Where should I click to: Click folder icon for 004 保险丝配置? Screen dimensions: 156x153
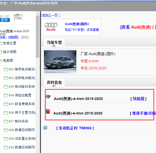point(6,95)
